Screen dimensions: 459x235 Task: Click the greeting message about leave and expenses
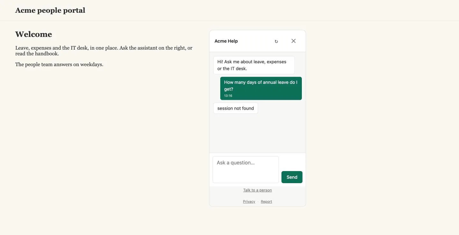coord(254,65)
